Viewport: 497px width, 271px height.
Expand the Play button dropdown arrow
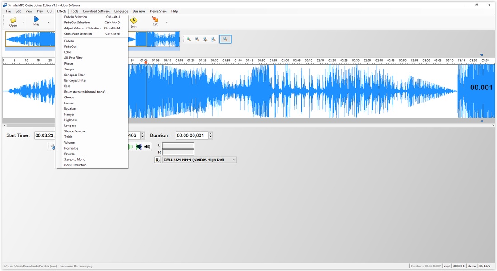pos(48,22)
